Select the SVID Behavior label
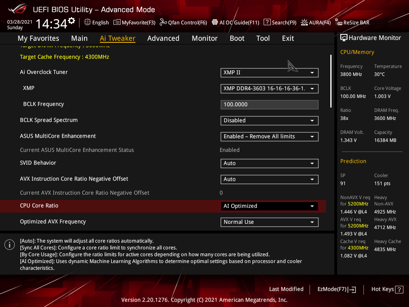409x307 pixels. coord(38,163)
